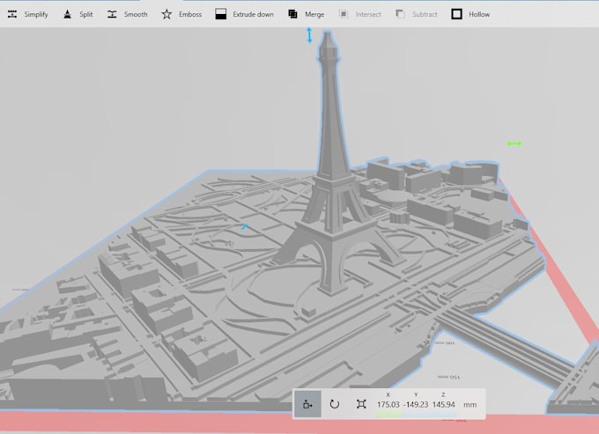The height and width of the screenshot is (434, 599).
Task: Grab the green horizontal axis arrow handle
Action: click(x=514, y=143)
